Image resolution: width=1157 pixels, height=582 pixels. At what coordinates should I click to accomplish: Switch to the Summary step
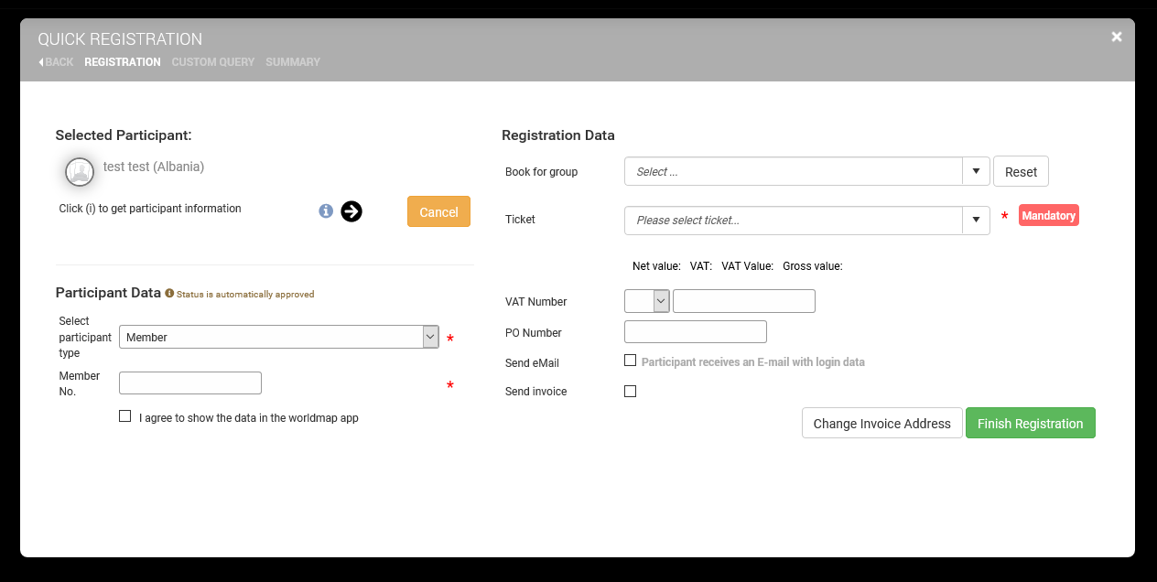coord(293,62)
